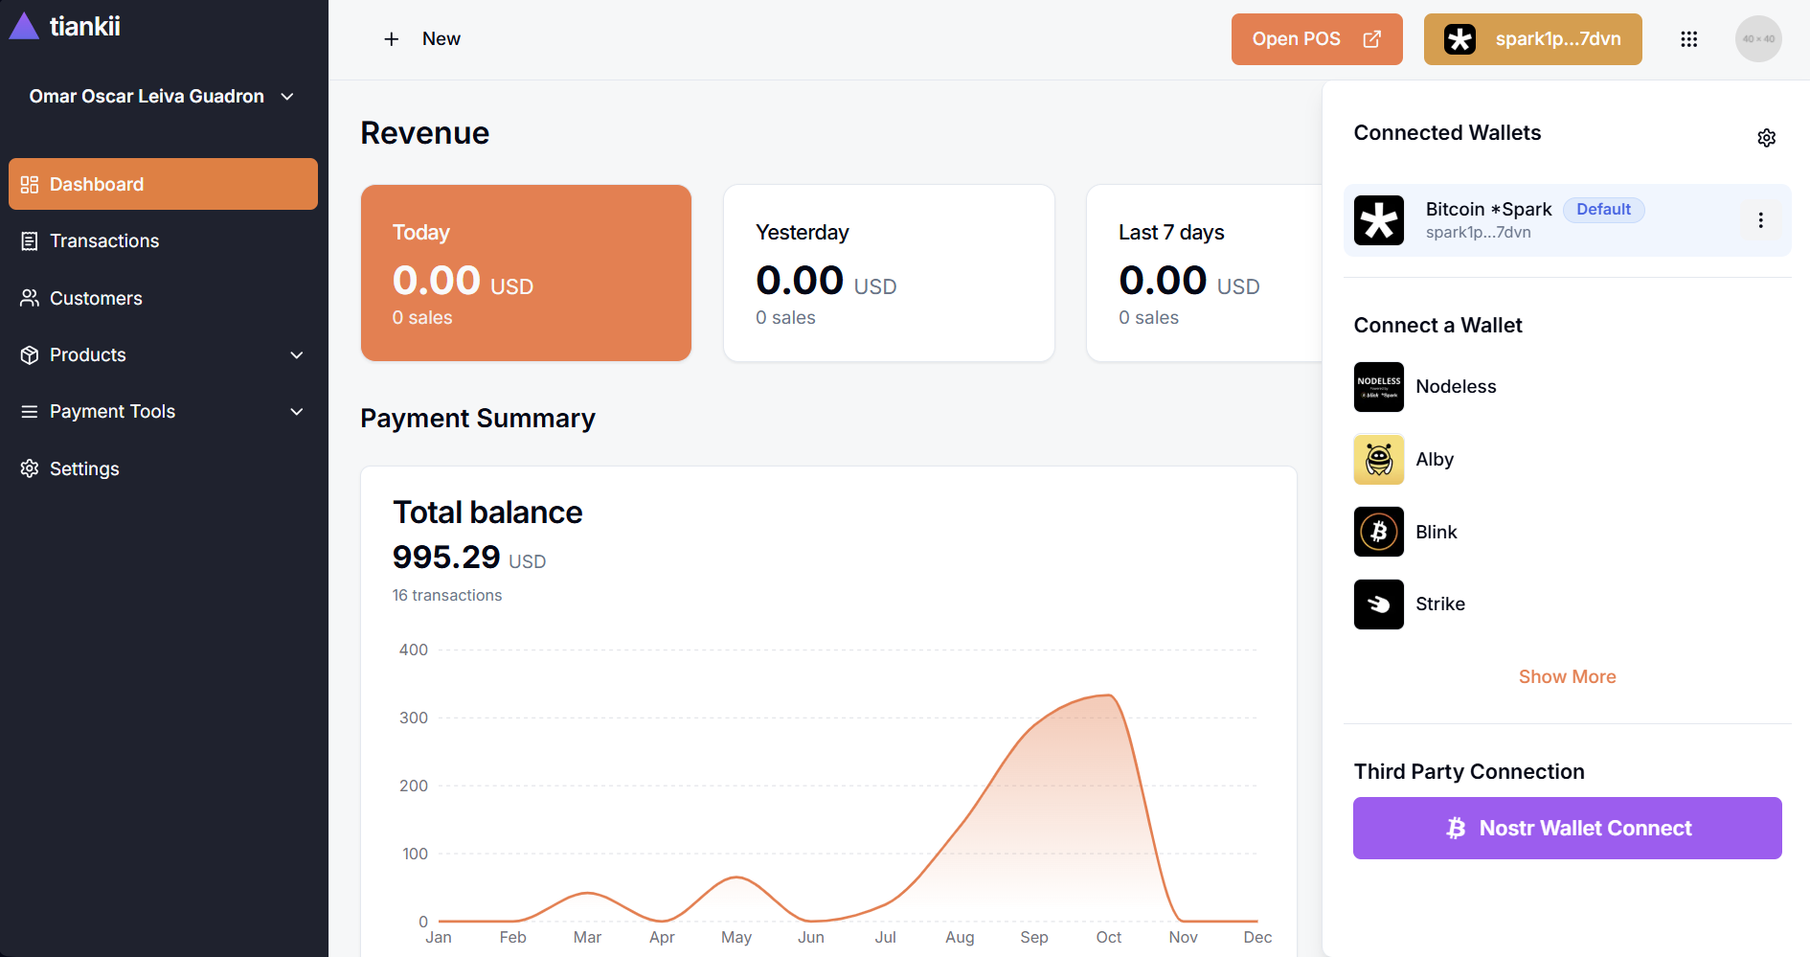Click the tiankii triangle logo

coord(24,27)
